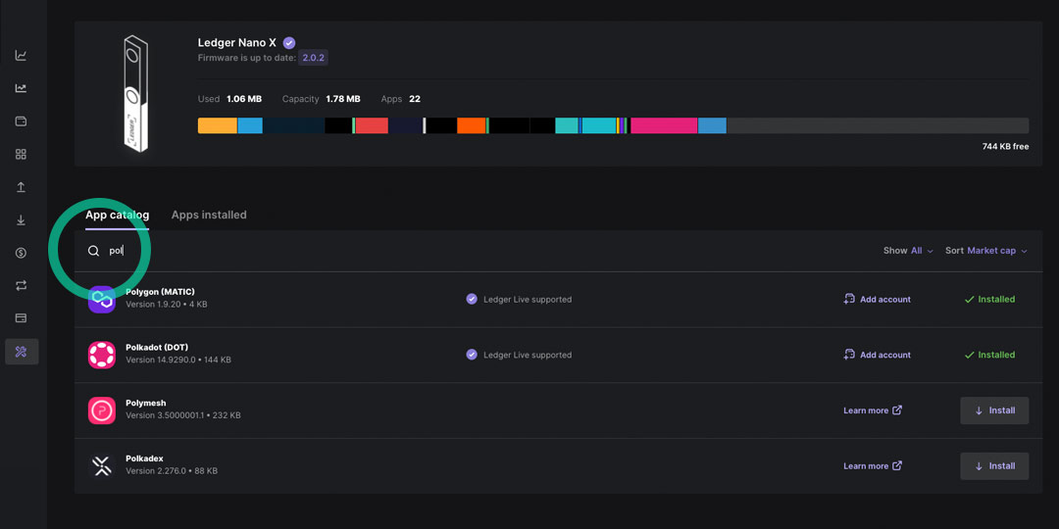Switch to the Apps installed tab
1059x529 pixels.
pos(209,215)
